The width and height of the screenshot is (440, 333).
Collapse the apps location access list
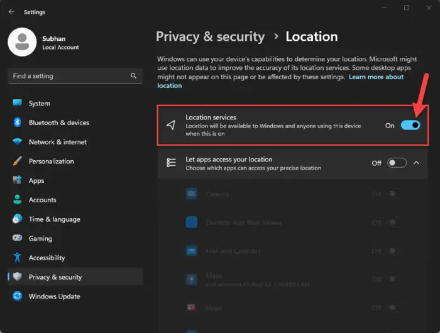[x=416, y=163]
